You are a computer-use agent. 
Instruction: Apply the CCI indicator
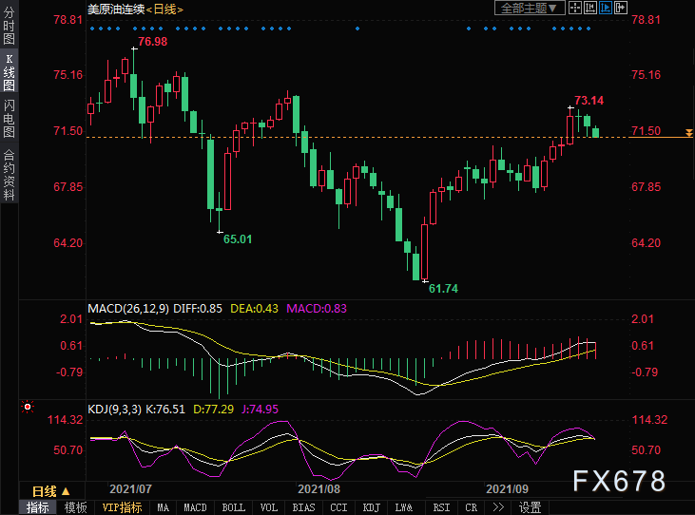pos(338,507)
